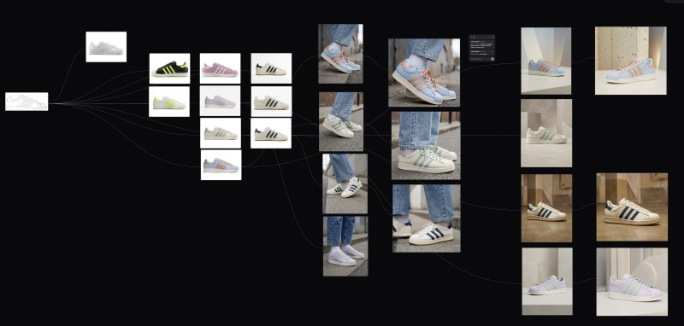The width and height of the screenshot is (684, 326).
Task: Select the pink sneaker product image
Action: click(220, 68)
